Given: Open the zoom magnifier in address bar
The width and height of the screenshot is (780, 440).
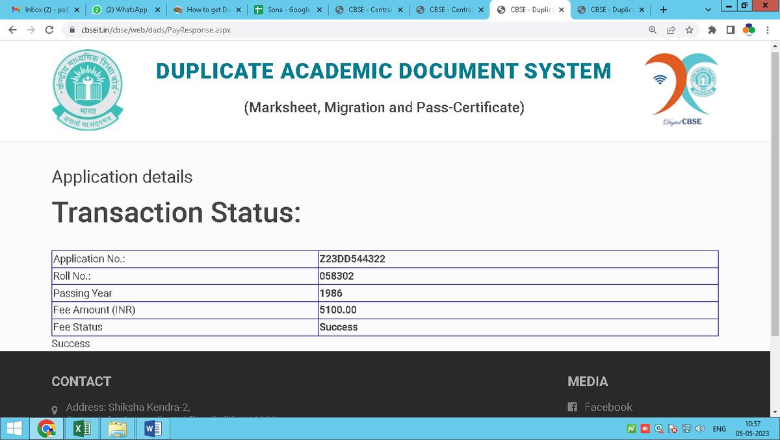Looking at the screenshot, I should pos(653,30).
